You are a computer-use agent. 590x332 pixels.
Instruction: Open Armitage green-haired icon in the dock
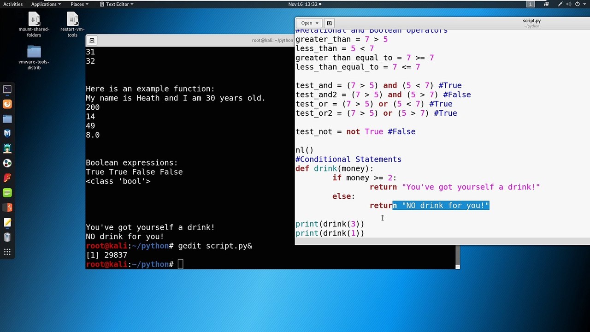pyautogui.click(x=7, y=148)
